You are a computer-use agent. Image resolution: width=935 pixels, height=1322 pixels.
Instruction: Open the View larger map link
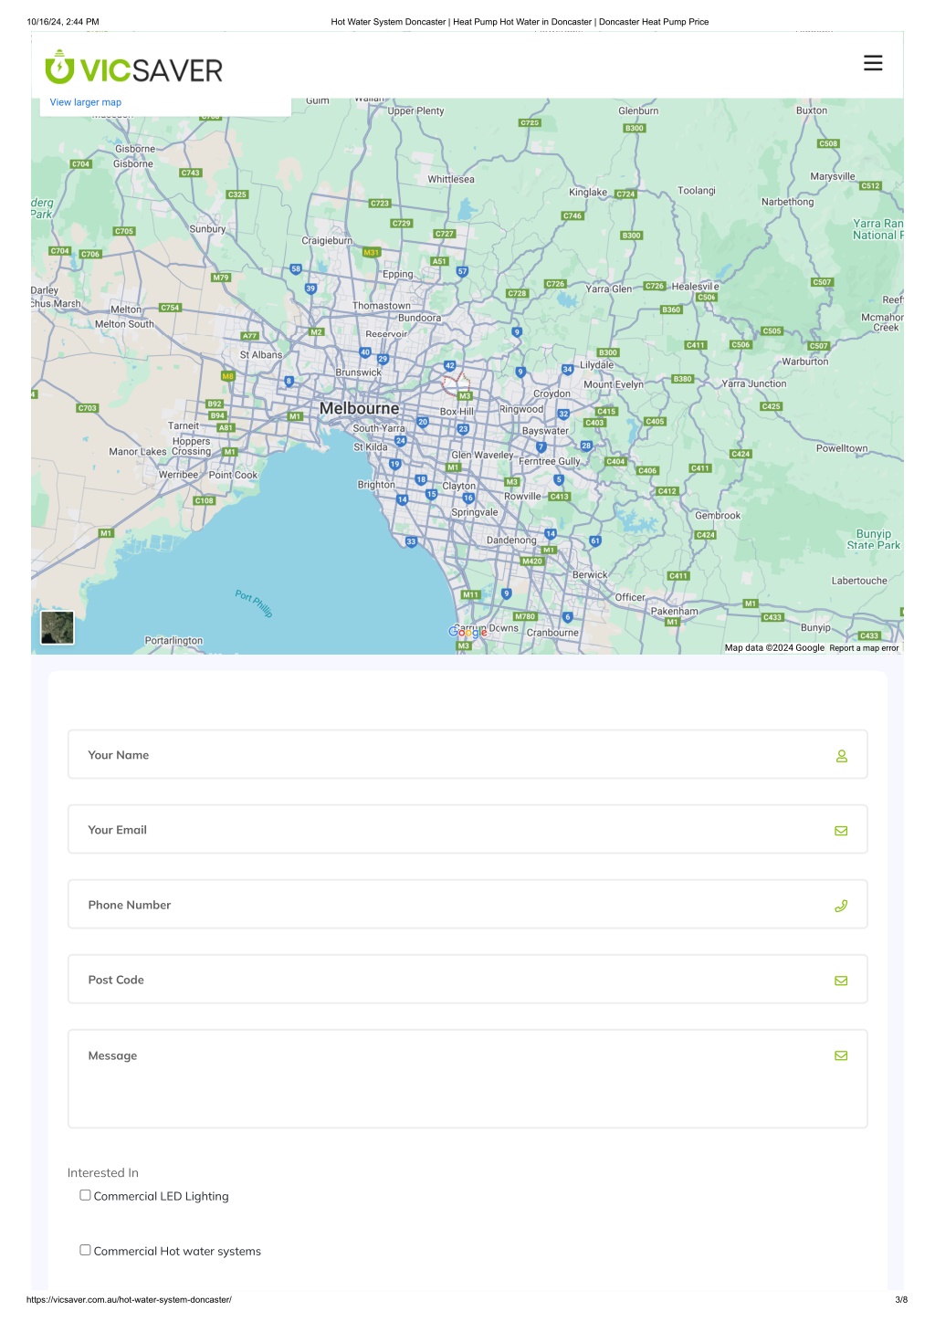coord(86,102)
